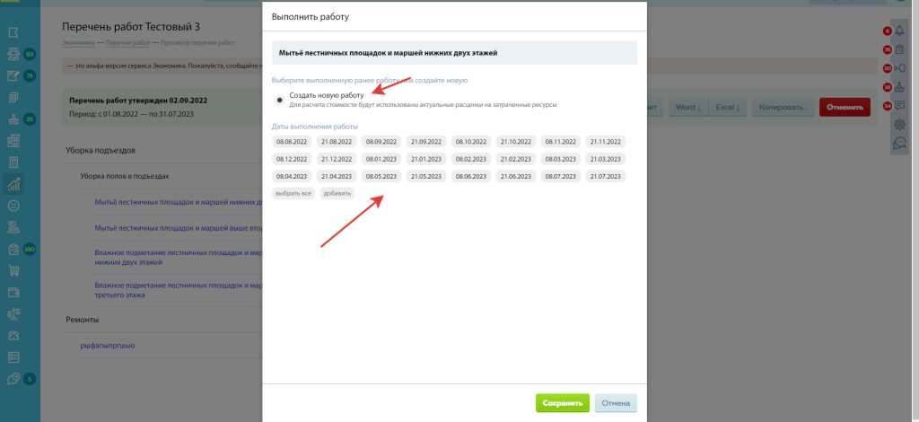Screen dimensions: 919x422
Task: Select the 'Создать новую работу' radio button
Action: tap(280, 100)
